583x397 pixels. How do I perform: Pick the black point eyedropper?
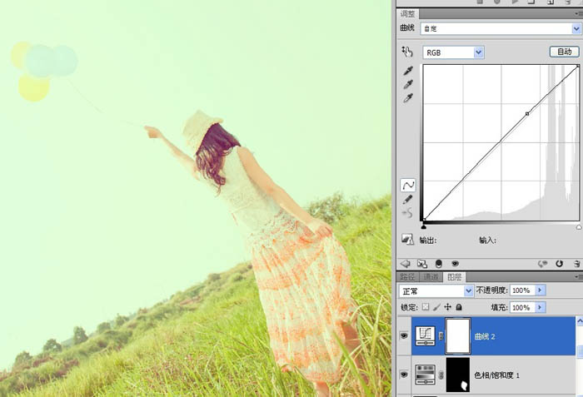coord(408,70)
